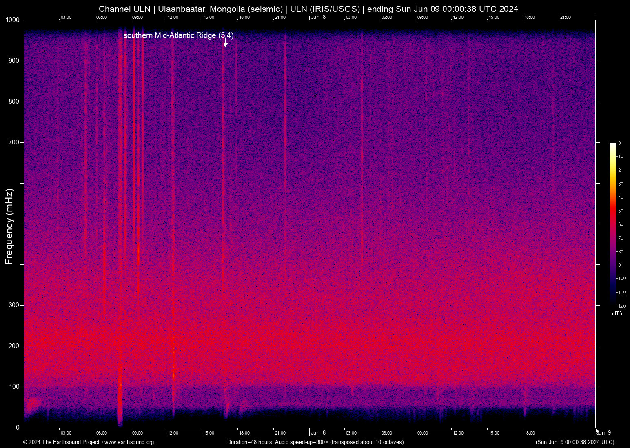This screenshot has height=448, width=630.
Task: Click the dBFS color scale bar
Action: [x=612, y=224]
